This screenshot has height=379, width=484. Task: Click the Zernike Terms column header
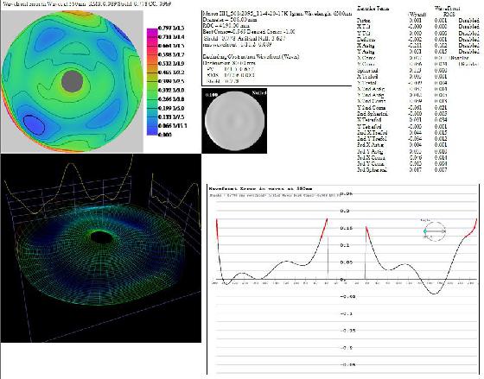click(373, 9)
